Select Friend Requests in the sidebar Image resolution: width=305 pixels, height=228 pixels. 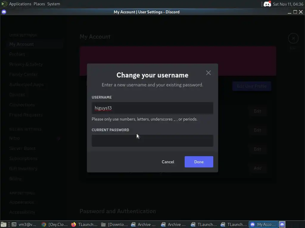click(34, 115)
